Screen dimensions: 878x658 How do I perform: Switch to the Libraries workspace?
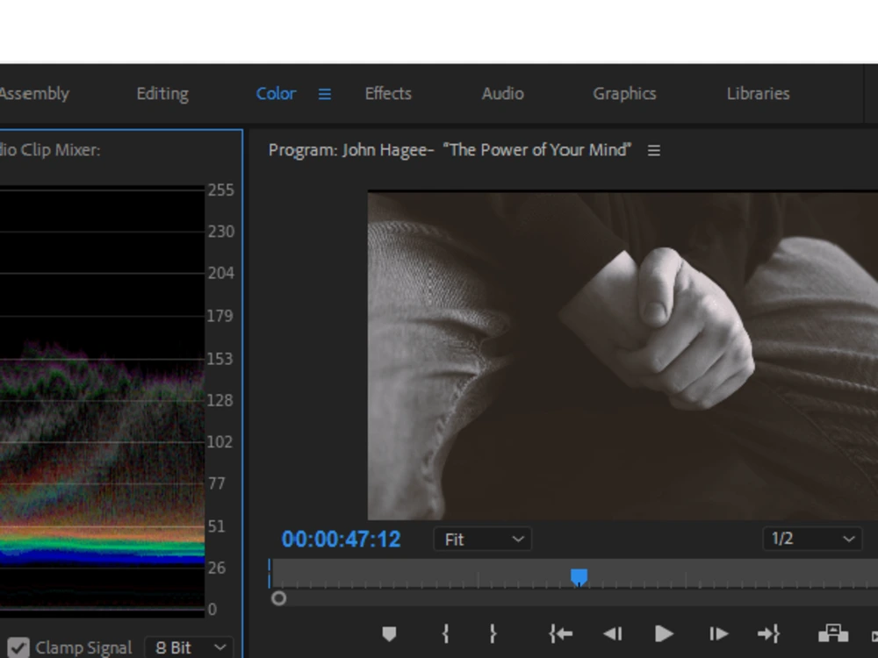(759, 94)
